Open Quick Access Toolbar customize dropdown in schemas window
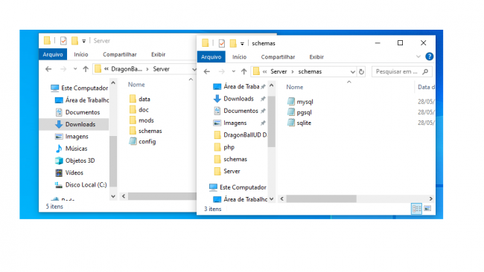 [242, 44]
